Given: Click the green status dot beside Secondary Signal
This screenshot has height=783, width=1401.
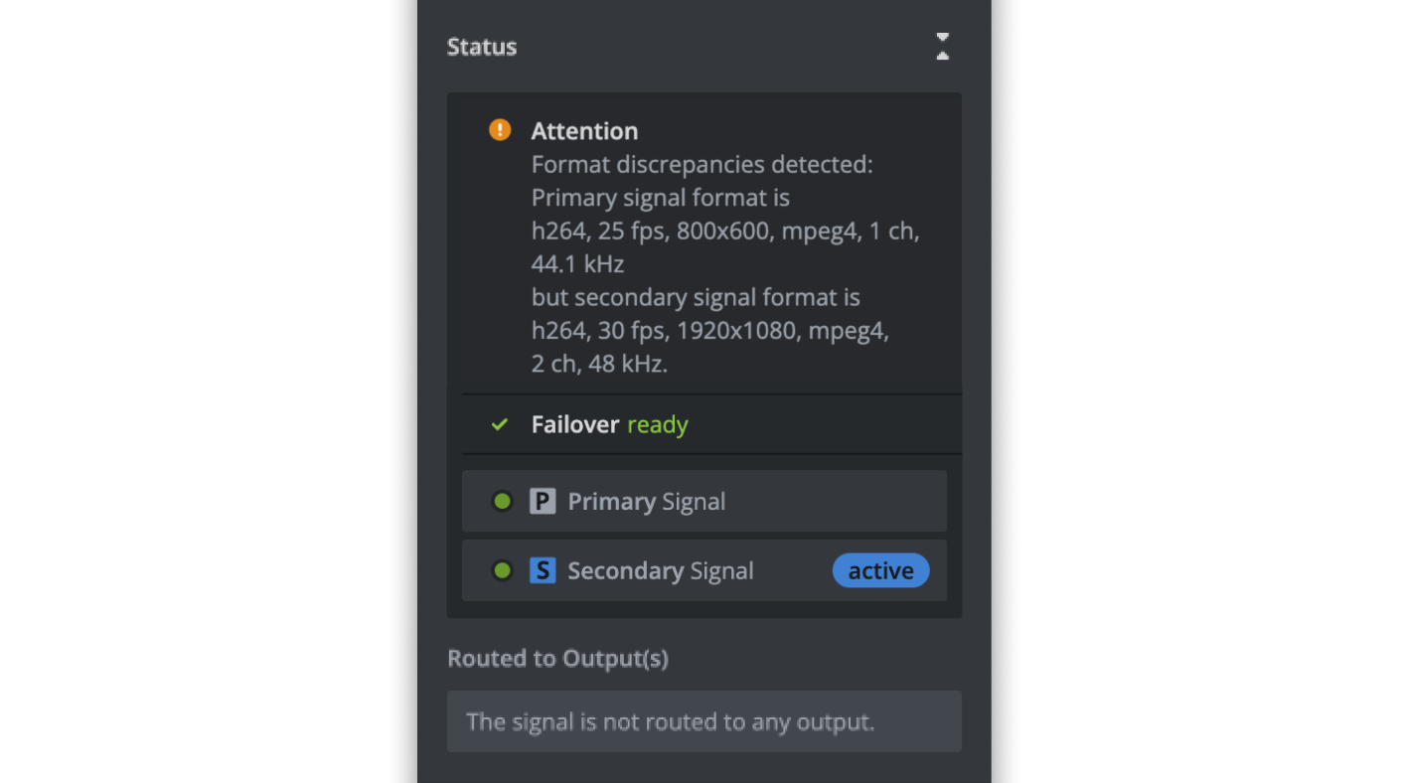Looking at the screenshot, I should (502, 570).
